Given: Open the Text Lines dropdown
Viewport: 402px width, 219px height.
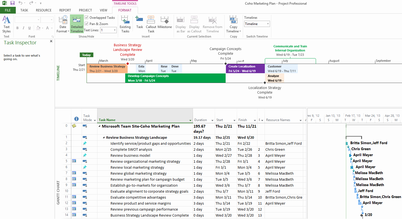Looking at the screenshot, I should tap(115, 30).
